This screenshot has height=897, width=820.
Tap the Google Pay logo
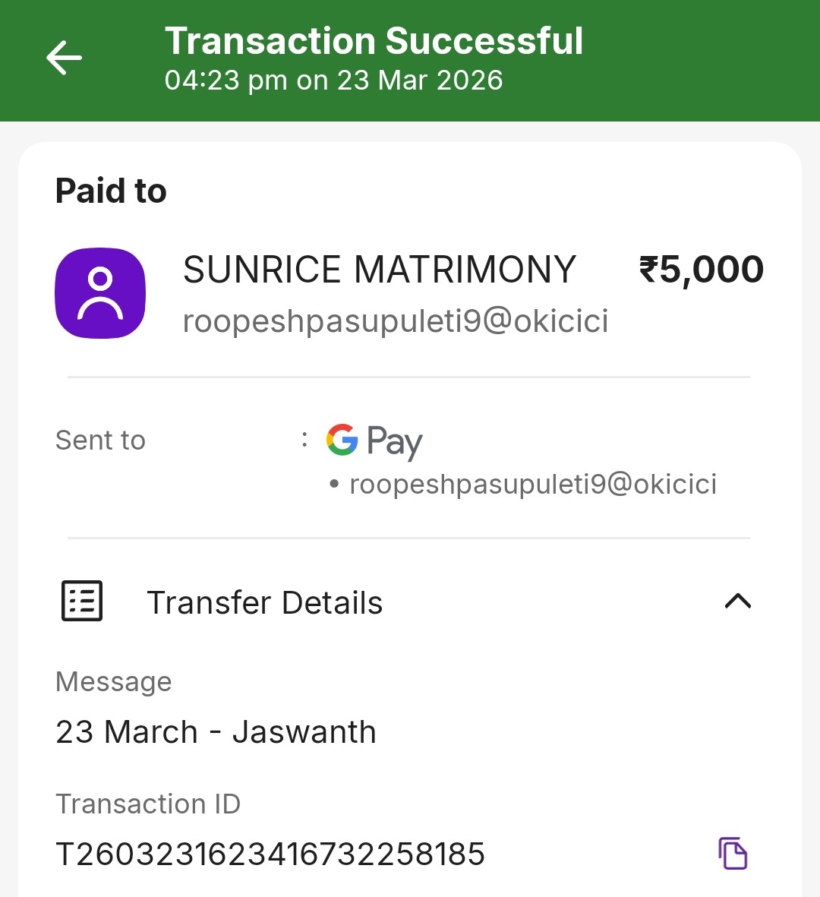pos(374,441)
